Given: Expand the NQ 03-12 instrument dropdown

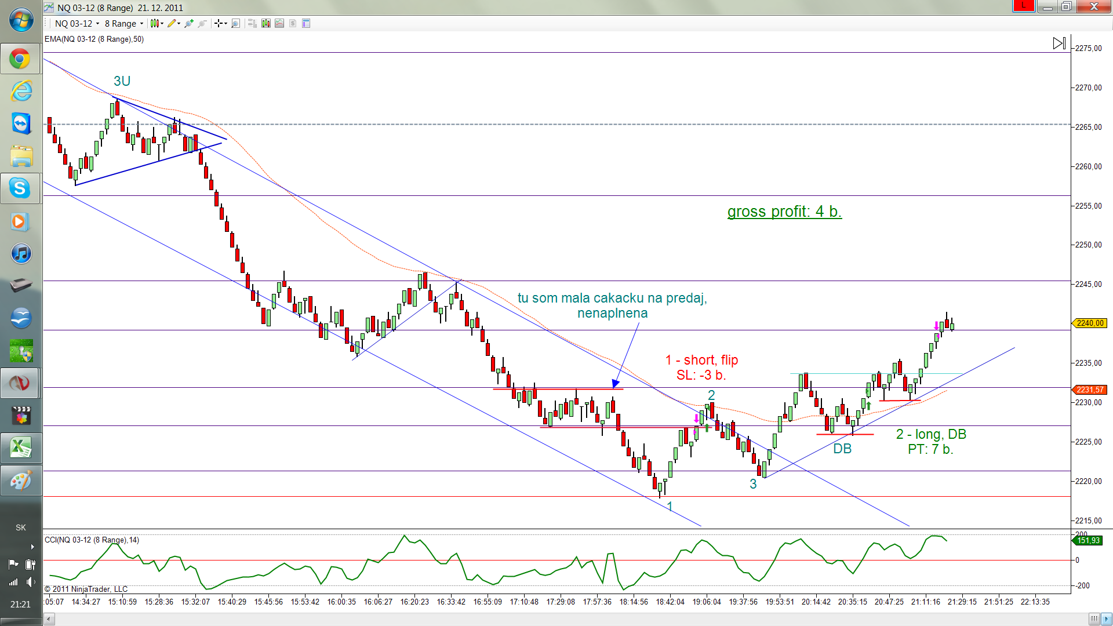Looking at the screenshot, I should tap(97, 24).
